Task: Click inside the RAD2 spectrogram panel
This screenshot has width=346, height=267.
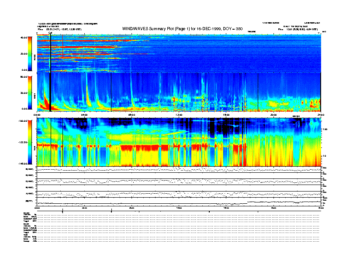Action: pyautogui.click(x=179, y=53)
